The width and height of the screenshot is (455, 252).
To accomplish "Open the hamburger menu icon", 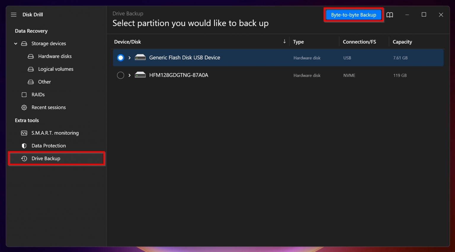I will pyautogui.click(x=14, y=14).
